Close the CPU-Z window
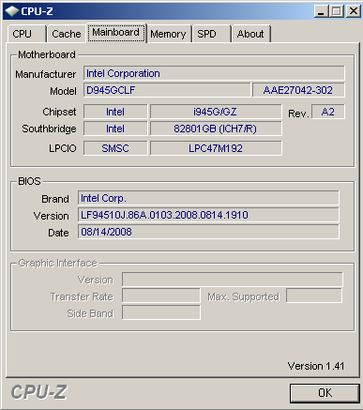 click(x=354, y=11)
